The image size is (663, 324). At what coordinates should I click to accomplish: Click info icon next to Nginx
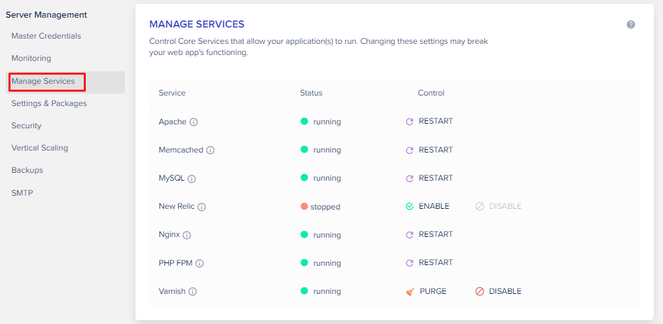[x=187, y=235]
